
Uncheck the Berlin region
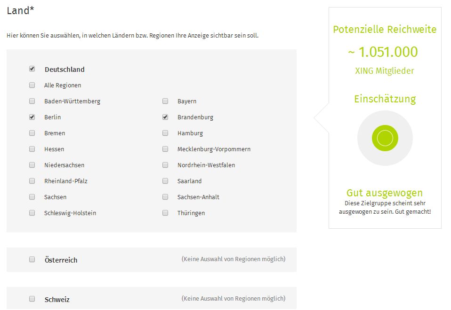click(32, 117)
